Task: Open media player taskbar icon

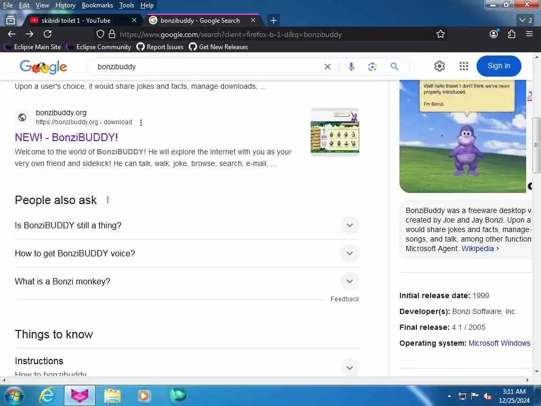Action: [144, 395]
